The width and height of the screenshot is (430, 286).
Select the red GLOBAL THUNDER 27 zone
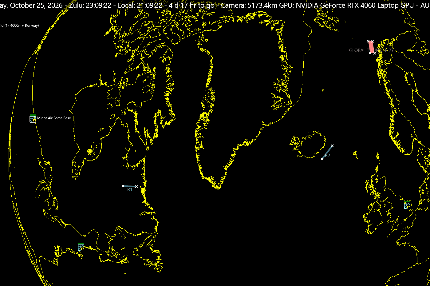click(371, 47)
